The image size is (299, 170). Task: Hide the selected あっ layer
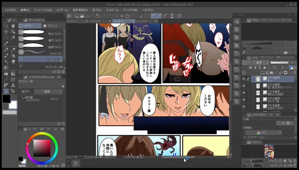(244, 79)
